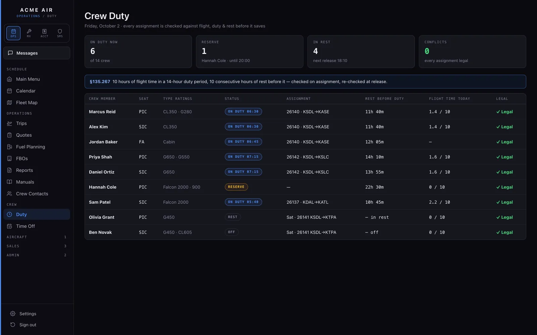Image resolution: width=537 pixels, height=335 pixels.
Task: Click the Crew Contacts people icon
Action: 9,194
